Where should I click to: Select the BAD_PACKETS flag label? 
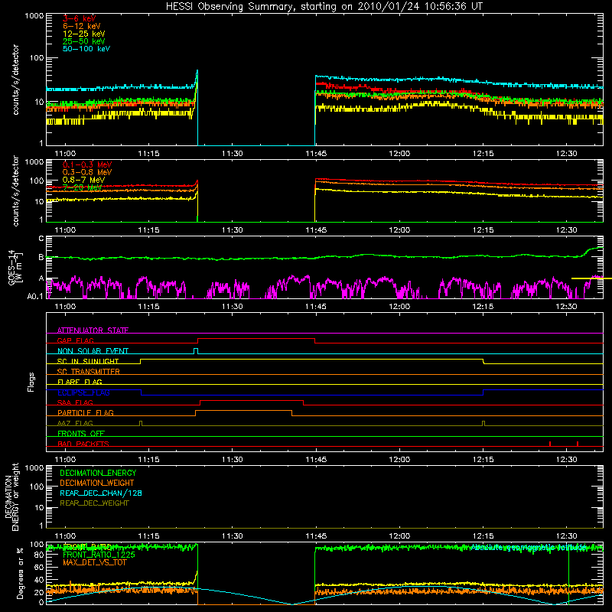[83, 444]
